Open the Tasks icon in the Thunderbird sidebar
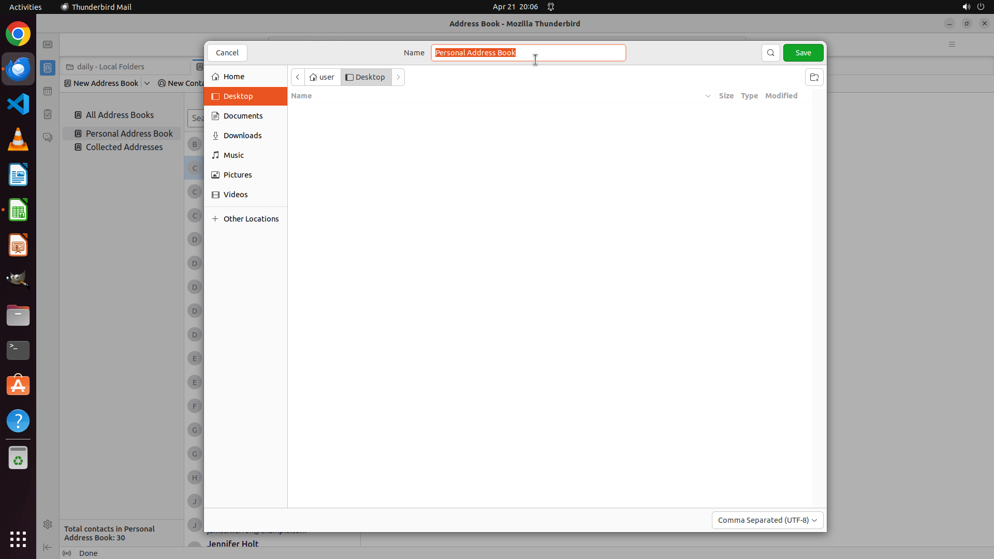 pyautogui.click(x=48, y=114)
